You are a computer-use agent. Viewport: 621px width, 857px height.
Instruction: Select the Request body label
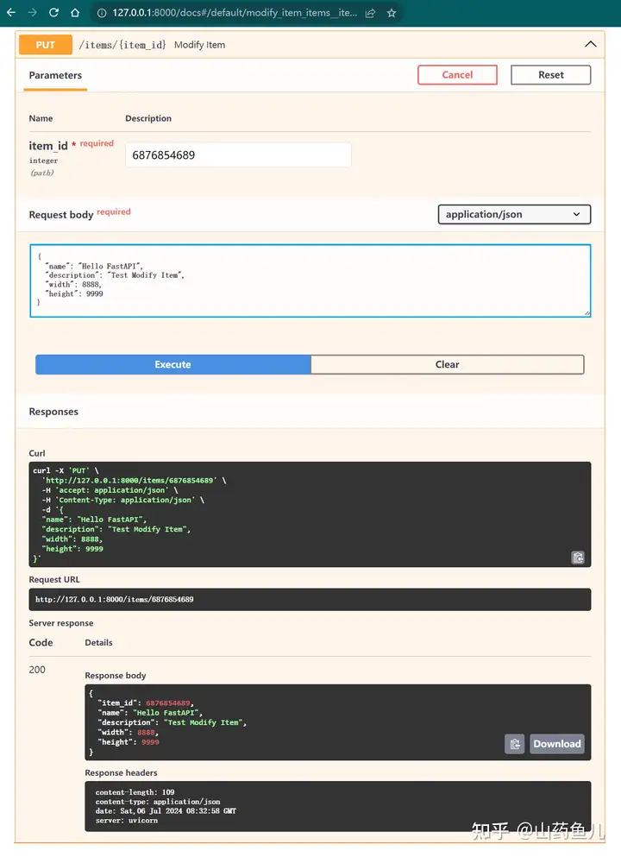(61, 215)
